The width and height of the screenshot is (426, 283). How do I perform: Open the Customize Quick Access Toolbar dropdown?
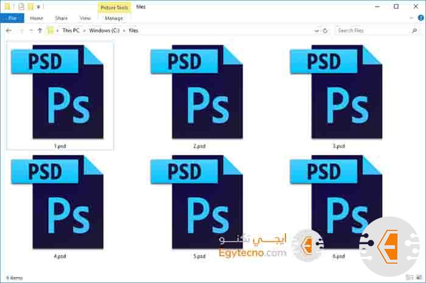pyautogui.click(x=38, y=7)
